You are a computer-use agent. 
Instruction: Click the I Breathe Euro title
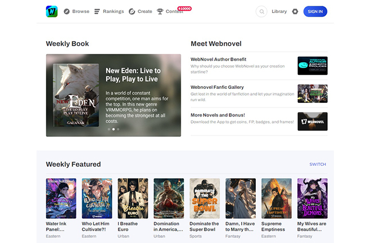(128, 227)
